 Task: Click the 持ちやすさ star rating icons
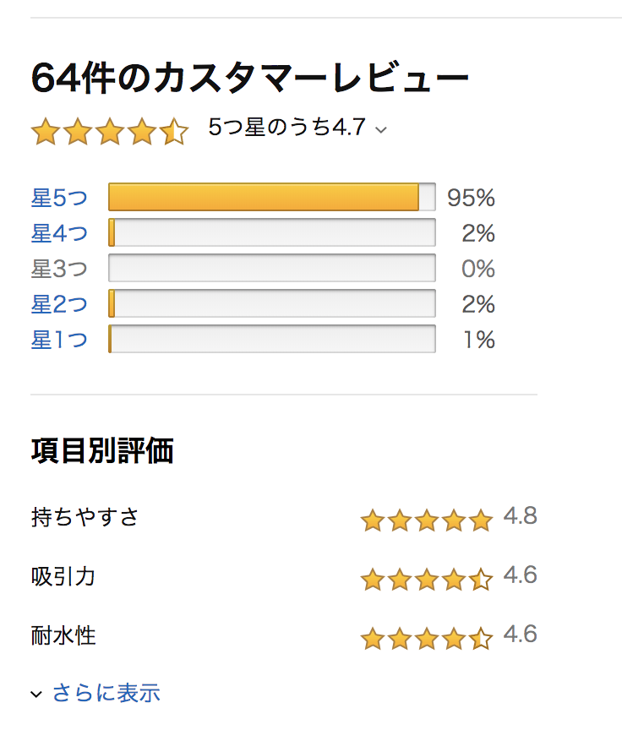427,520
